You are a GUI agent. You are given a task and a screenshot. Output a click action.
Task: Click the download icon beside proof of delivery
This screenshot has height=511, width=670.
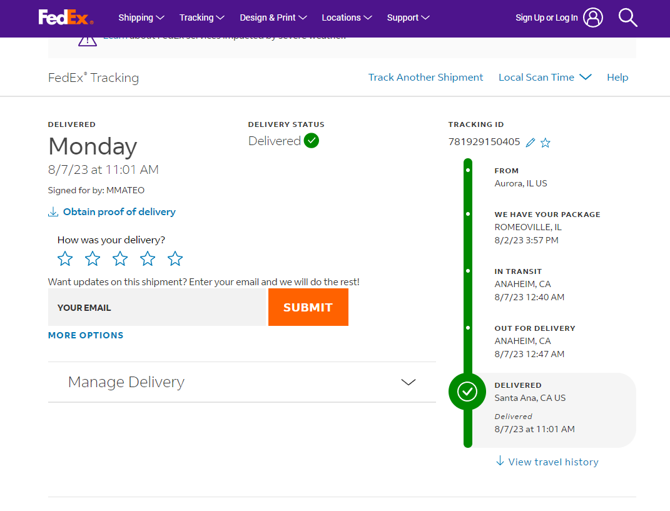click(x=53, y=212)
